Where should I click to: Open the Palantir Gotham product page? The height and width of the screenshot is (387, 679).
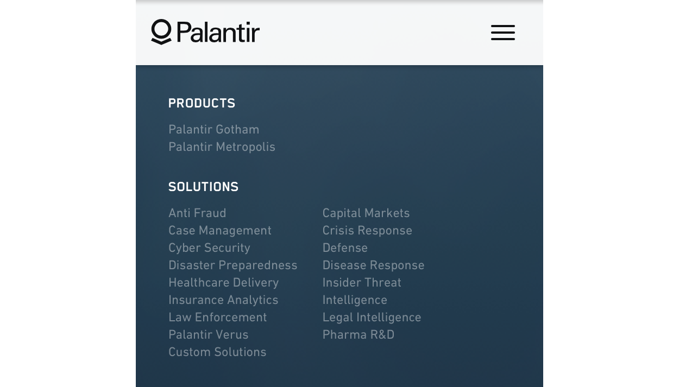pos(213,130)
